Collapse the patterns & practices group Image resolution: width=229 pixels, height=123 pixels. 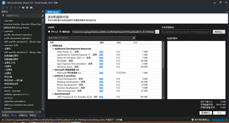coord(53,76)
